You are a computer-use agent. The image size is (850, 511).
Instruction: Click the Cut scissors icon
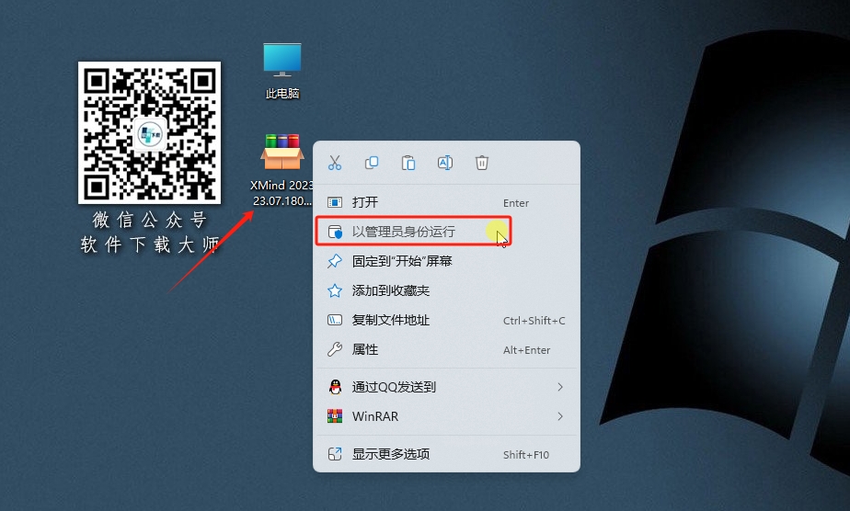pyautogui.click(x=335, y=163)
